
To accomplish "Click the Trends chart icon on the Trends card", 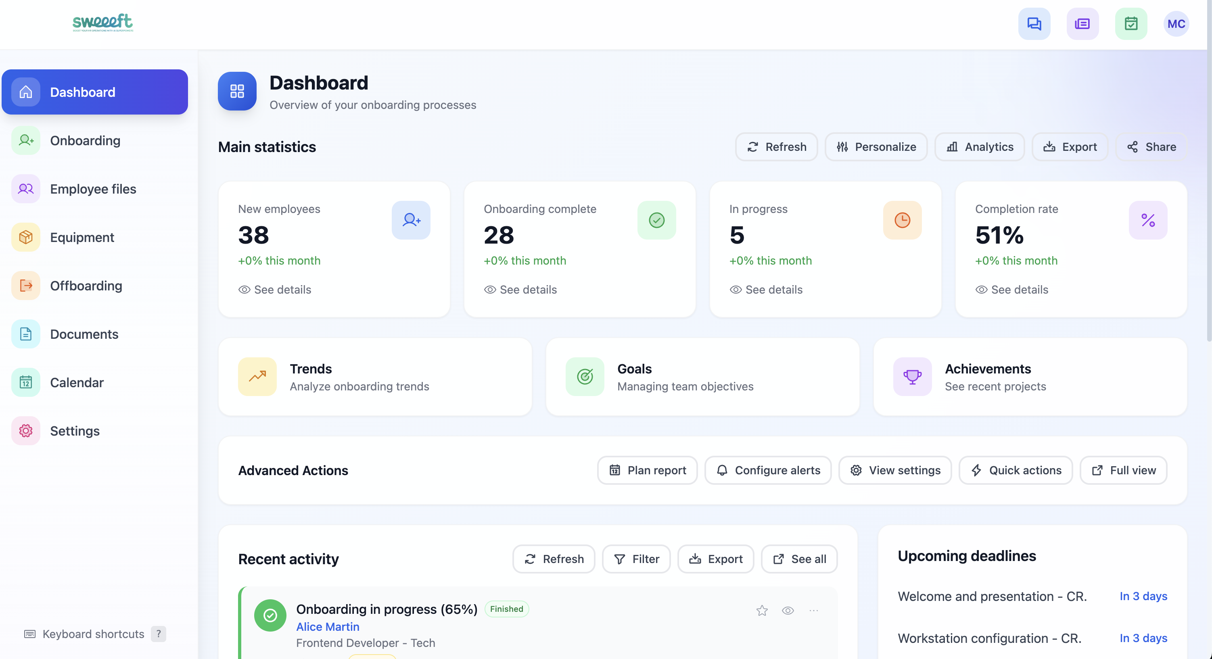I will tap(257, 376).
